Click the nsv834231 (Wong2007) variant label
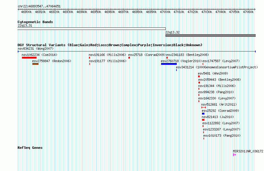The height and width of the screenshot is (171, 264). tap(36, 49)
